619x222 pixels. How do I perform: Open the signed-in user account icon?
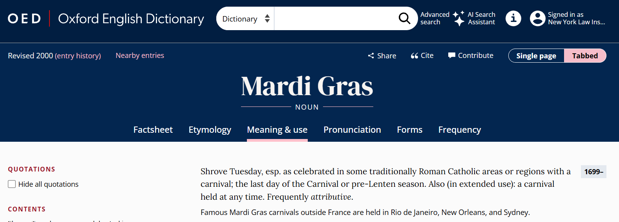pyautogui.click(x=537, y=18)
